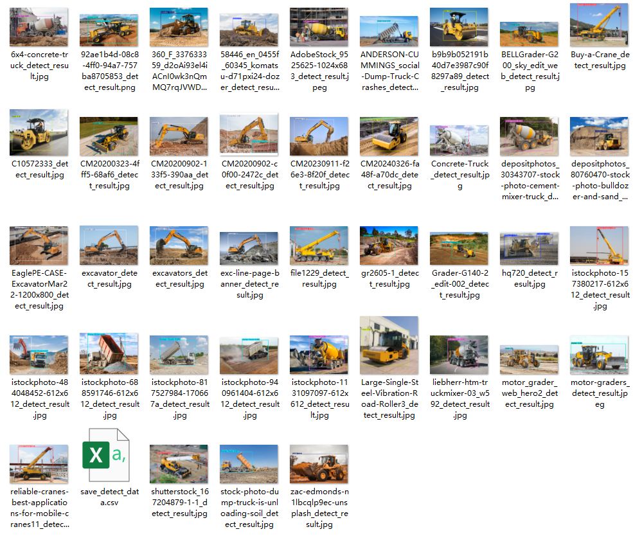The width and height of the screenshot is (633, 536).
Task: Click the zac-edmonds unsplash loader thumbnail
Action: pos(319,464)
